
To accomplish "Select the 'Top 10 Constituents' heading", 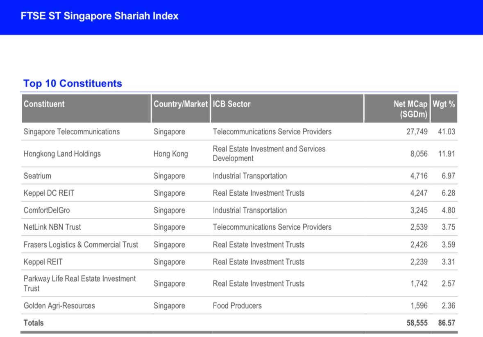I will (x=73, y=84).
